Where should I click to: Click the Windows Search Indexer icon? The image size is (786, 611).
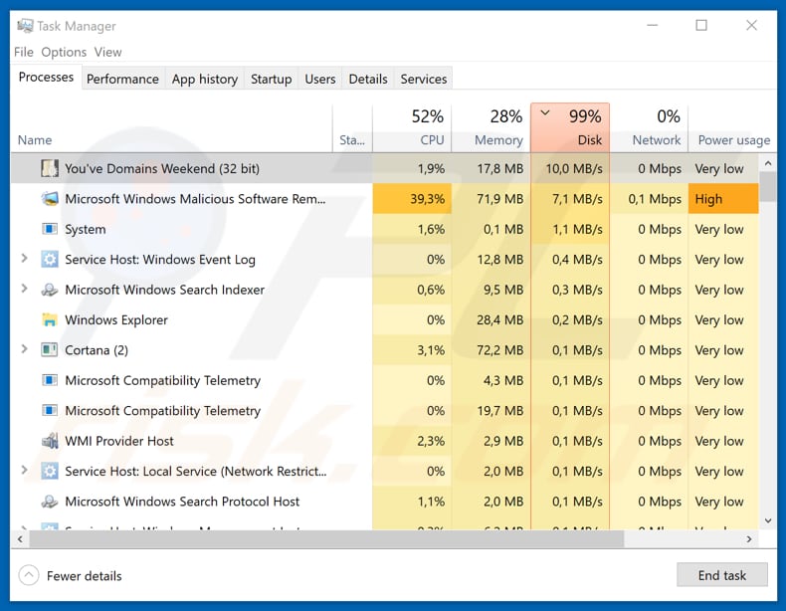49,290
